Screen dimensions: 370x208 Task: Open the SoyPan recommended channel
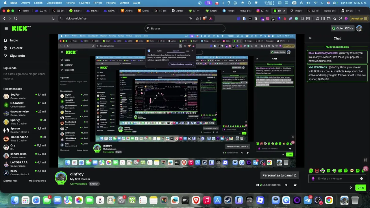tap(25, 96)
